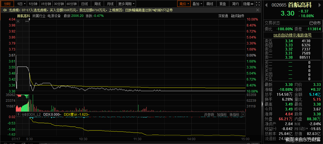Open DK点自动提示涨跌信号 link

(x=292, y=35)
